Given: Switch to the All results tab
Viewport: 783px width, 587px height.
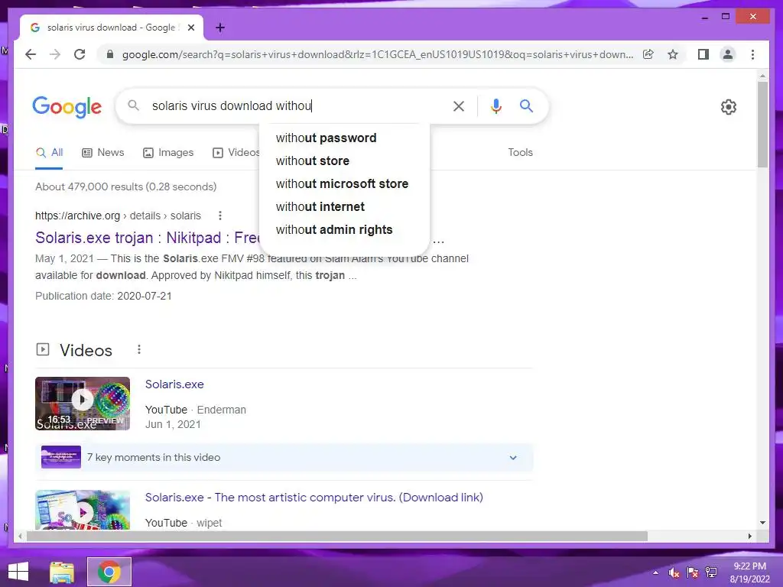Looking at the screenshot, I should click(x=49, y=153).
